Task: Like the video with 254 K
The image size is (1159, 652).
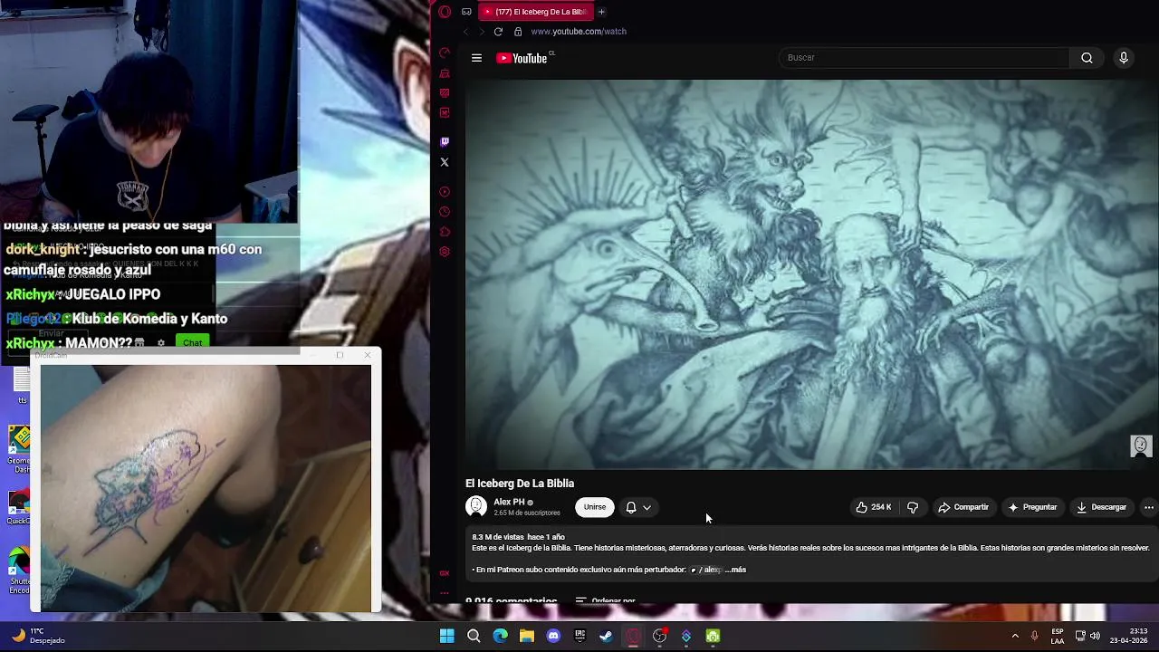Action: 874,507
